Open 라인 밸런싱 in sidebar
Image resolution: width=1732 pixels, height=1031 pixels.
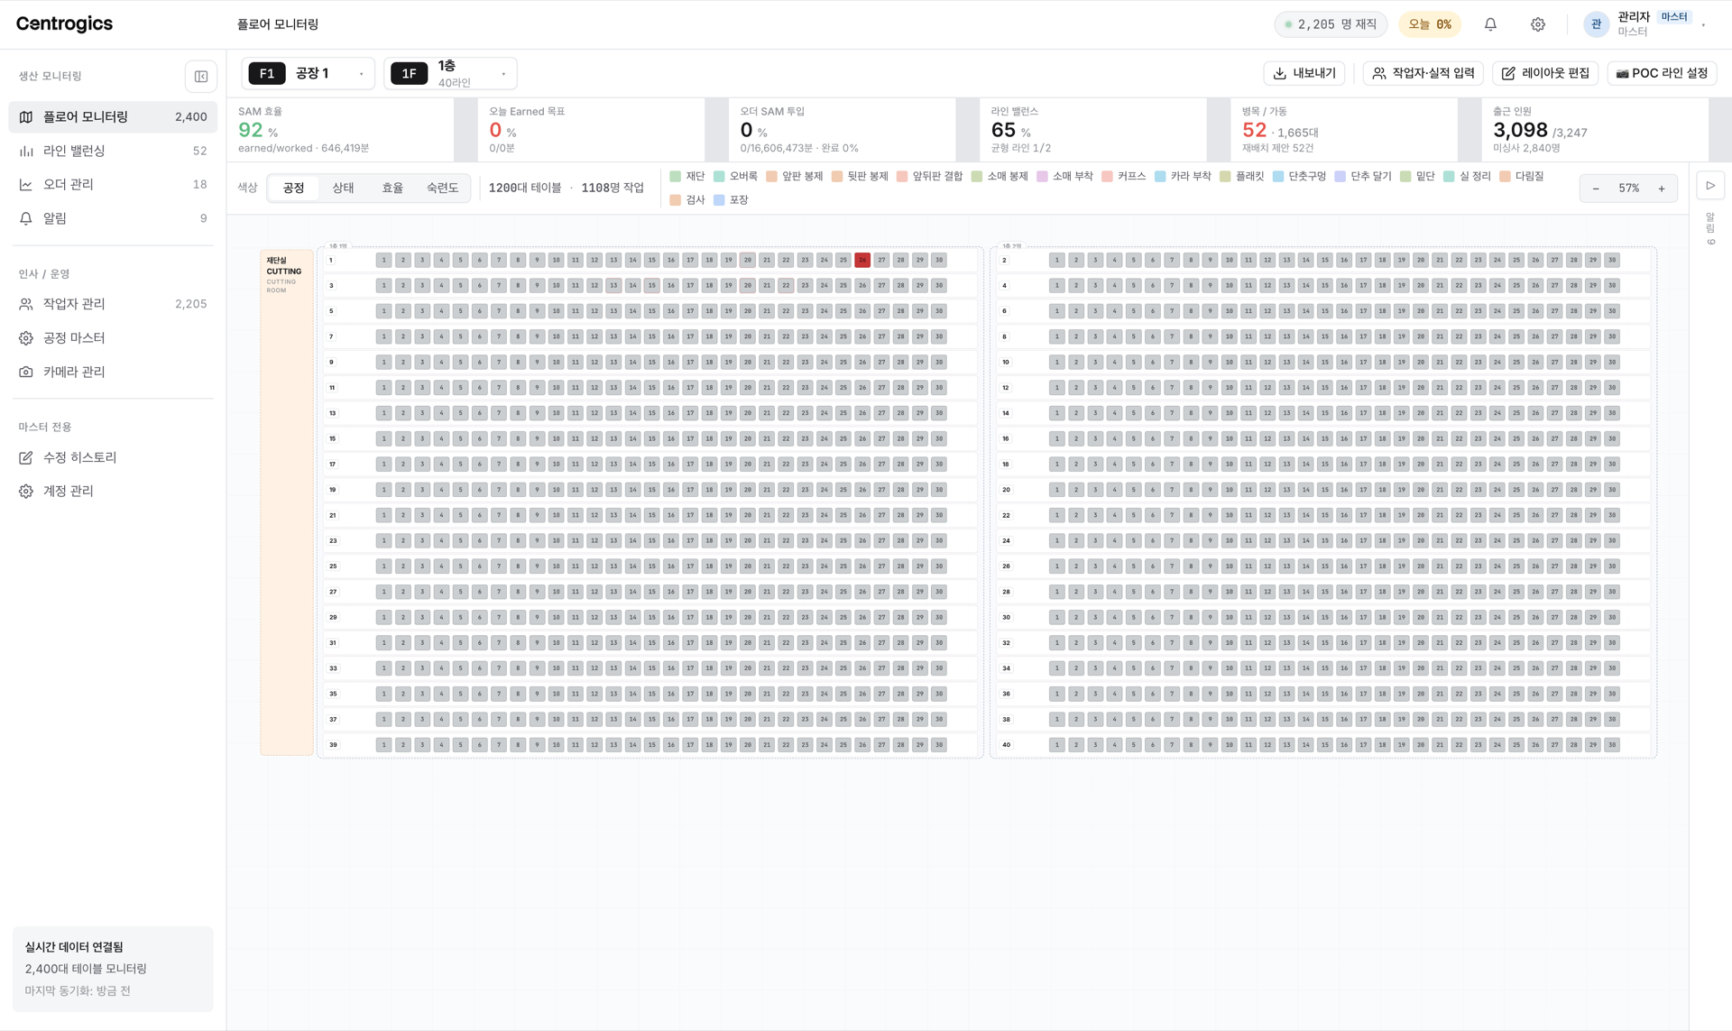click(x=113, y=151)
